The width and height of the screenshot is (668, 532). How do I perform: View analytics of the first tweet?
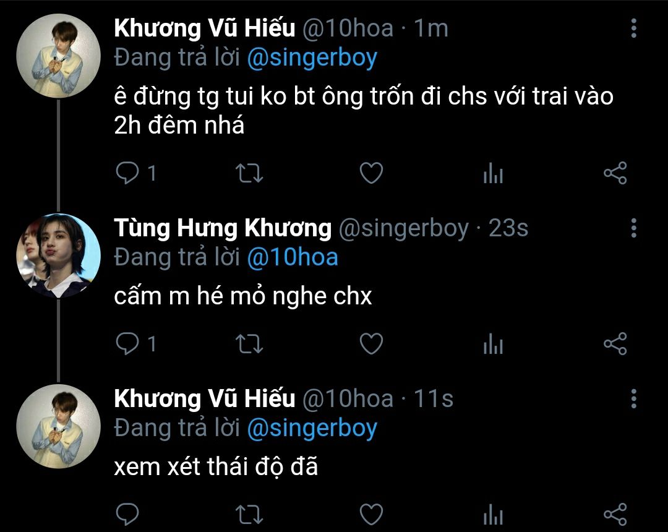(493, 175)
